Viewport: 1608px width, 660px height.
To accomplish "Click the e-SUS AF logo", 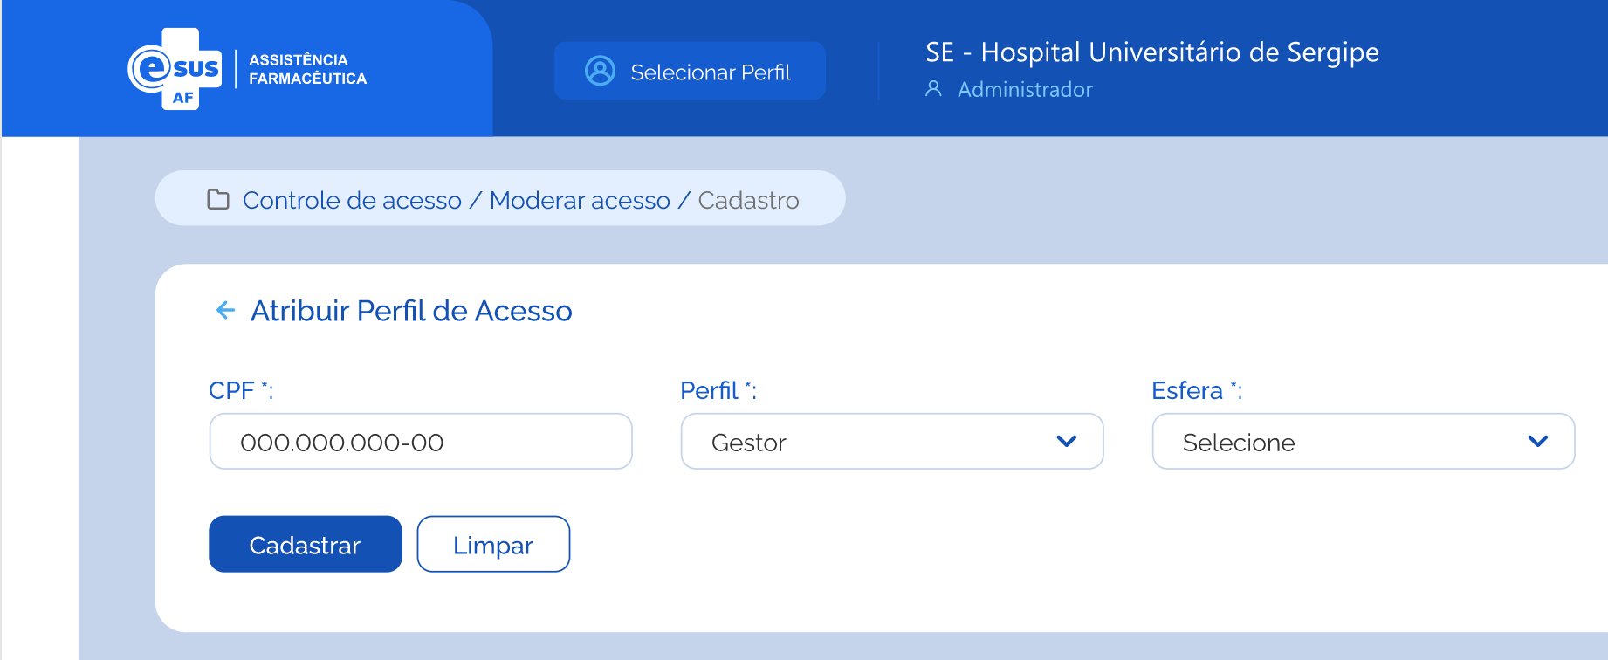I will tap(175, 69).
